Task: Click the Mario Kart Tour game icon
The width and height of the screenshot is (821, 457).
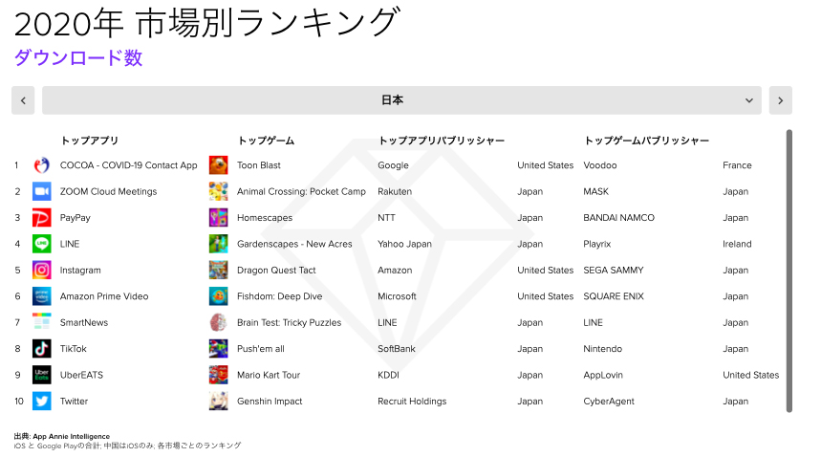Action: (x=218, y=375)
